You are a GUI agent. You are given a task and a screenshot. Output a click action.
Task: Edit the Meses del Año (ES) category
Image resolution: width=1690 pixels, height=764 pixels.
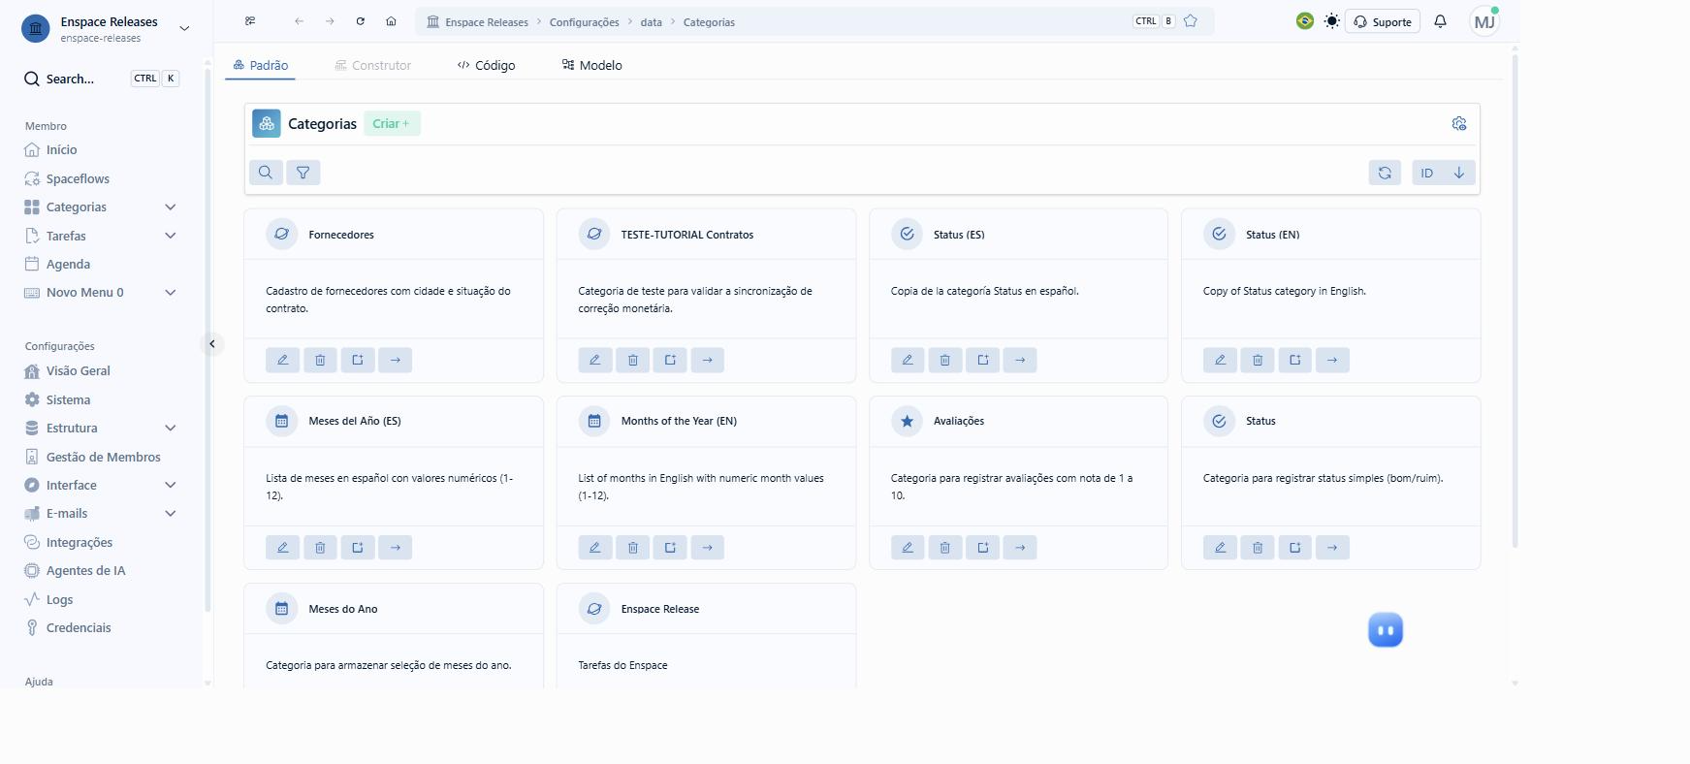tap(283, 547)
